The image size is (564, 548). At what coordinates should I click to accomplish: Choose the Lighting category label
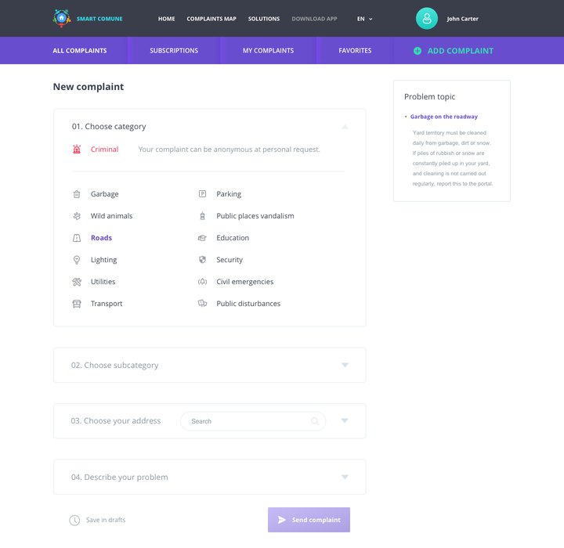[x=103, y=260]
